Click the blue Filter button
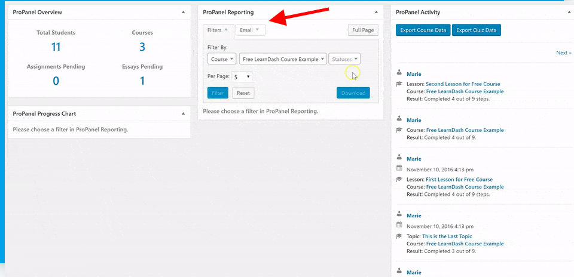 [218, 93]
